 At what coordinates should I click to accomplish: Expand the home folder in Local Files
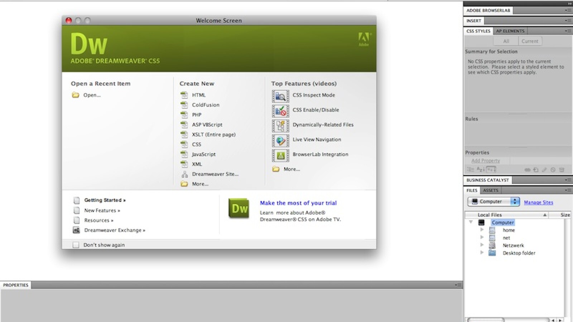pyautogui.click(x=482, y=230)
